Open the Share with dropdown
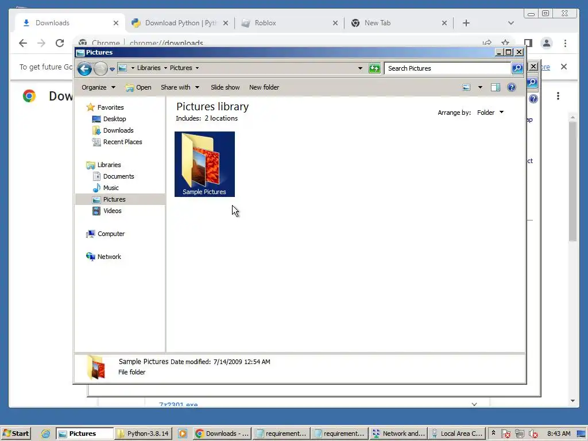588x441 pixels. 180,87
